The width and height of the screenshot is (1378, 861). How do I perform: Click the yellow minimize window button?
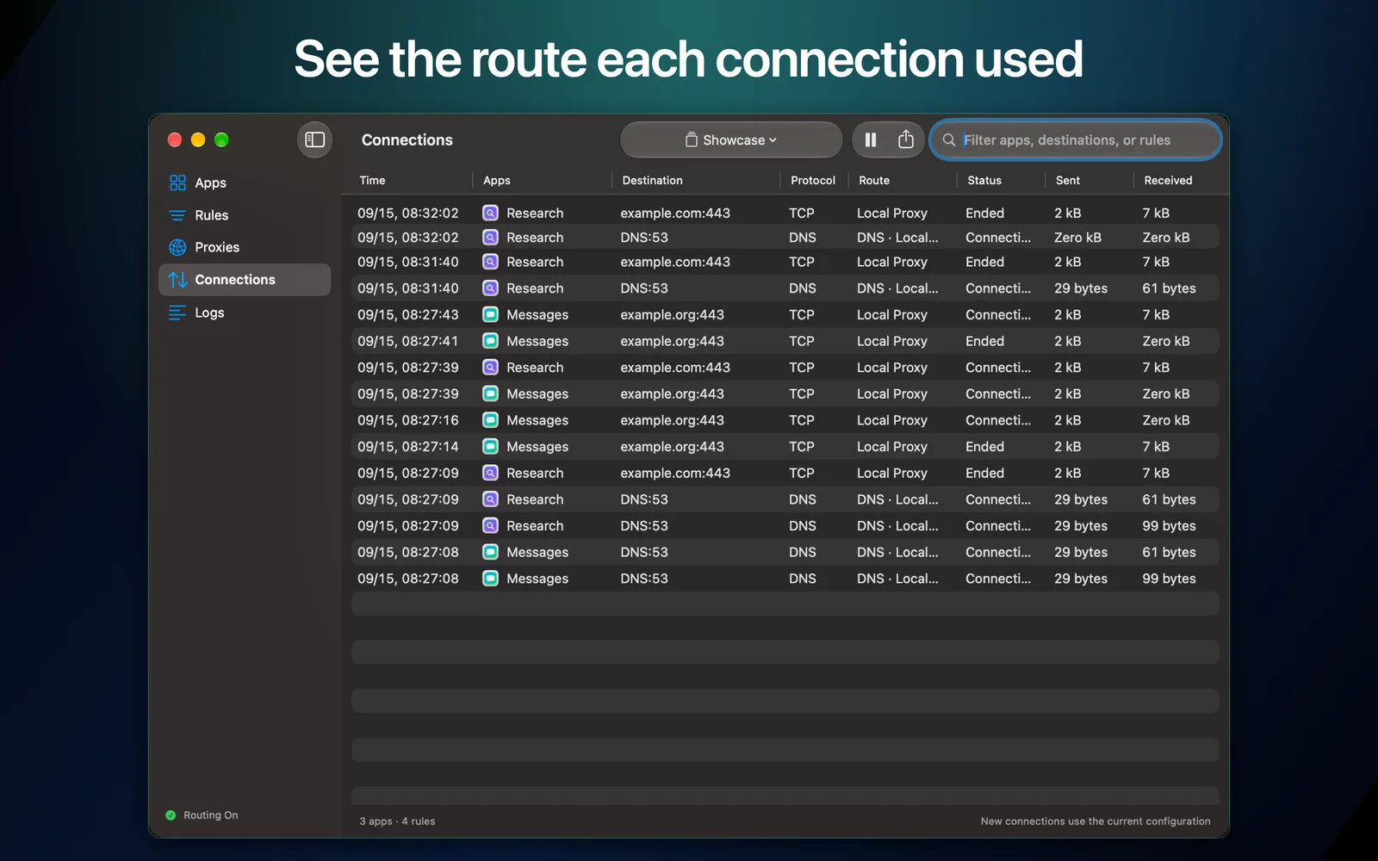coord(198,139)
